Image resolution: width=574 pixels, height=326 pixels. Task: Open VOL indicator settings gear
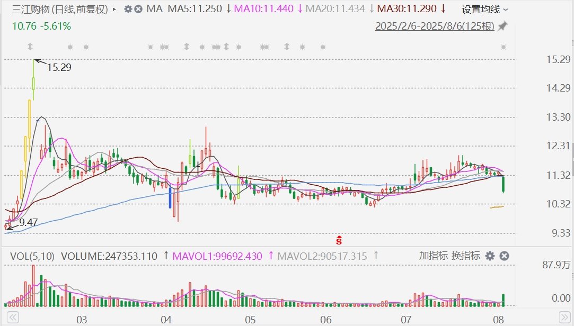click(x=490, y=256)
